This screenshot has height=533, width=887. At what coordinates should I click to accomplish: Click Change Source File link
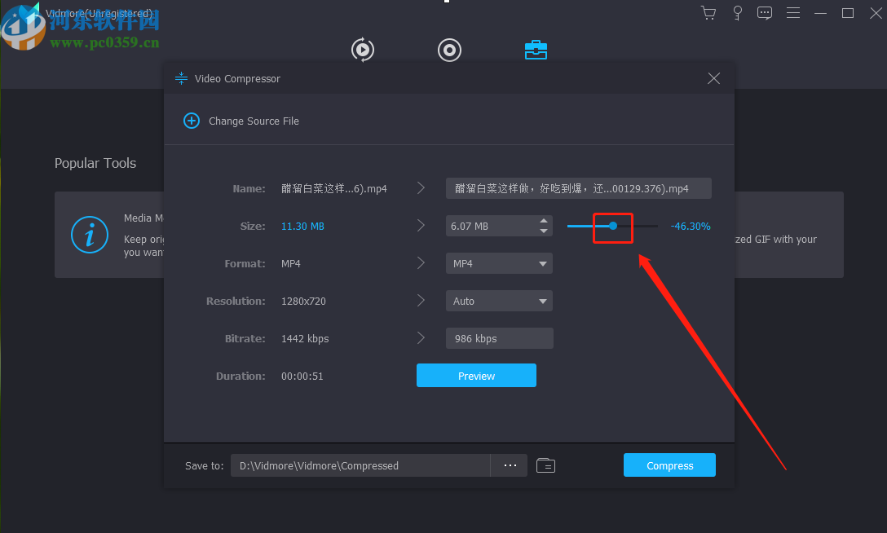point(254,121)
